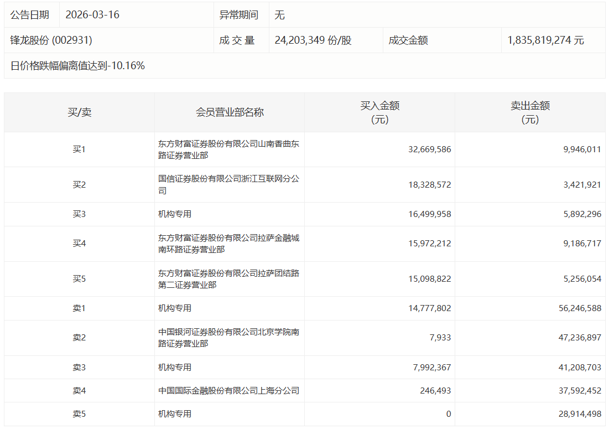
Task: Click 机构专用 in the 买3 row
Action: [x=175, y=214]
